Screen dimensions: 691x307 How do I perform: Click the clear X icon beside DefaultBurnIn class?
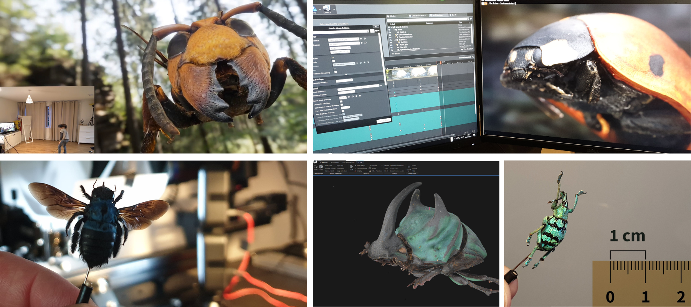pyautogui.click(x=368, y=62)
